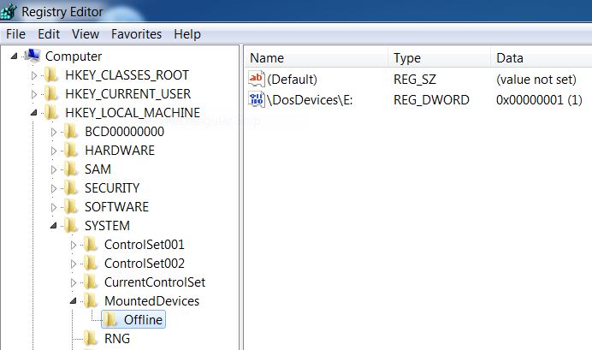
Task: Click the SOFTWARE folder icon
Action: pos(71,207)
